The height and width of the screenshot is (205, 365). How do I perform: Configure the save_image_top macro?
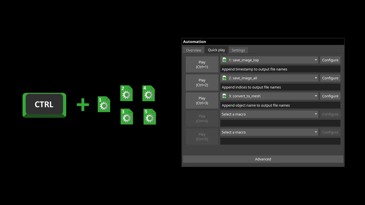330,60
